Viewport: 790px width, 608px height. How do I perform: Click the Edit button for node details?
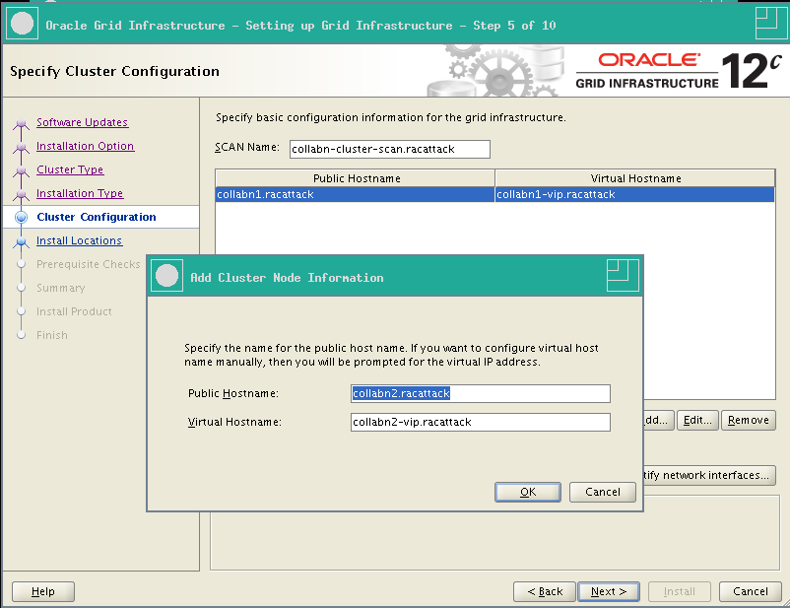697,420
